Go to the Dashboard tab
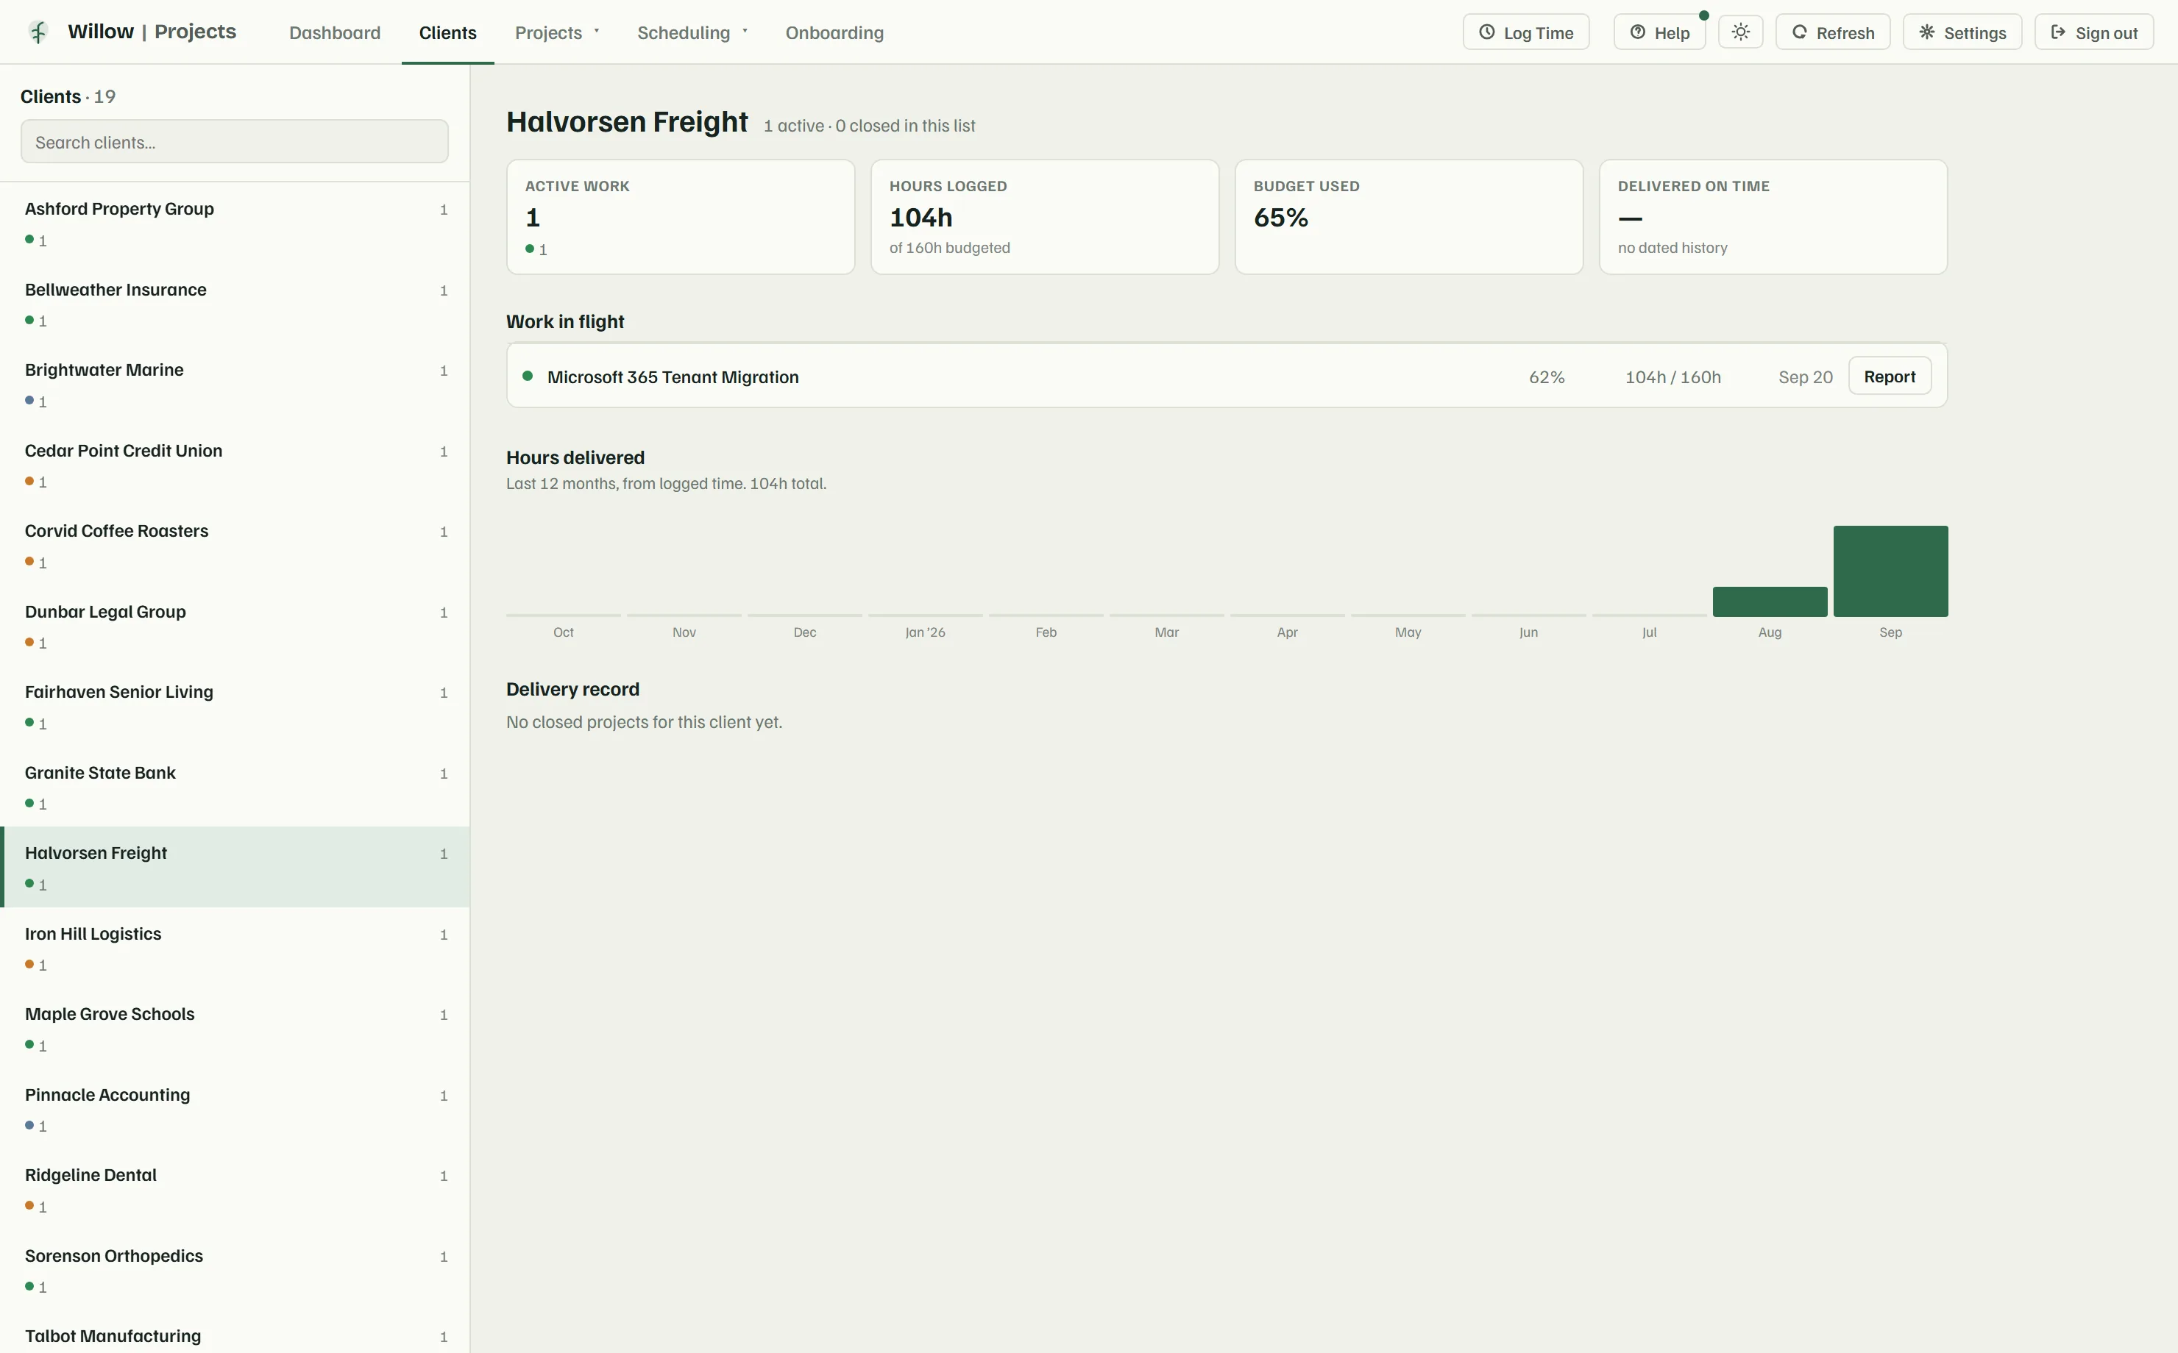Screen dimensions: 2178x1353 tap(335, 32)
